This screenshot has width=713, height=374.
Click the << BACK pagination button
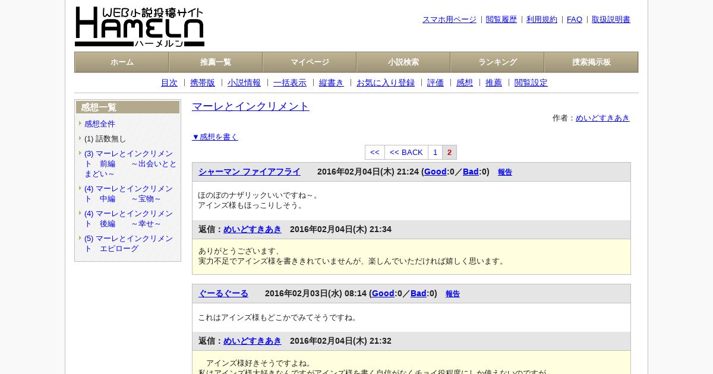(x=406, y=153)
